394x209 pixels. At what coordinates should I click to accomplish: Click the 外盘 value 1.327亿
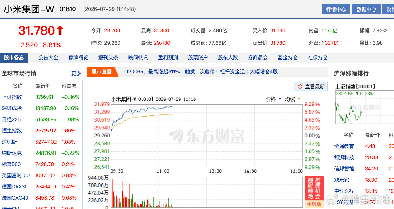click(330, 43)
